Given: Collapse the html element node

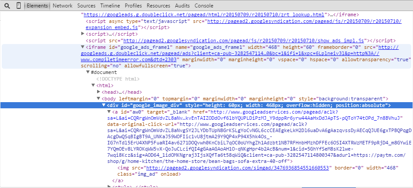Looking at the screenshot, I should pos(93,85).
